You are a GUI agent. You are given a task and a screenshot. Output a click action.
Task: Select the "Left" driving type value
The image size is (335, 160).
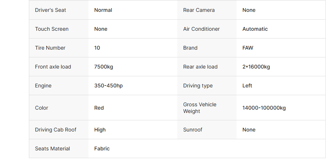pos(247,86)
